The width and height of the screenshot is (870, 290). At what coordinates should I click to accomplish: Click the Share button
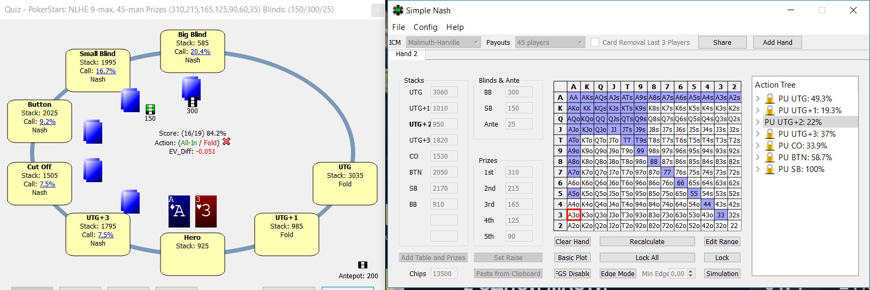click(722, 42)
